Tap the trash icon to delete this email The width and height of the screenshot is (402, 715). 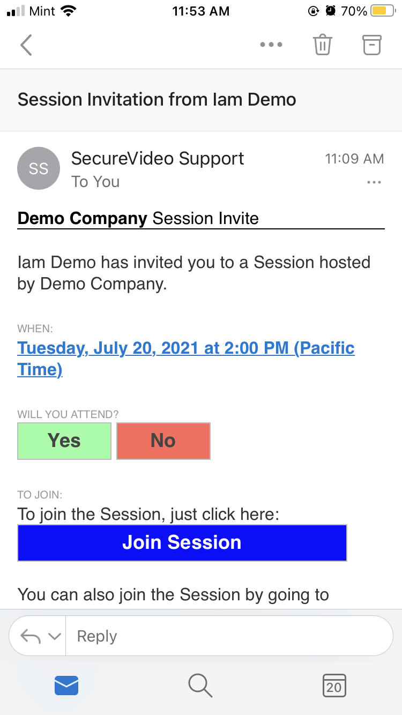(322, 45)
